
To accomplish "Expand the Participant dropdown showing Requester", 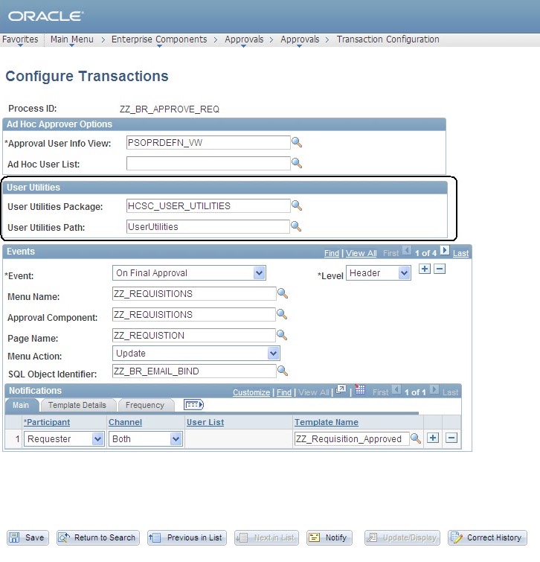I will click(97, 439).
